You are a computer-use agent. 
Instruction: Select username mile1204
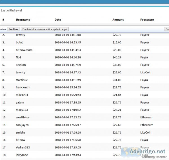pos(22,95)
